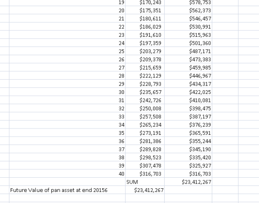
Task: Click the cell showing $345,190
Action: [x=188, y=149]
